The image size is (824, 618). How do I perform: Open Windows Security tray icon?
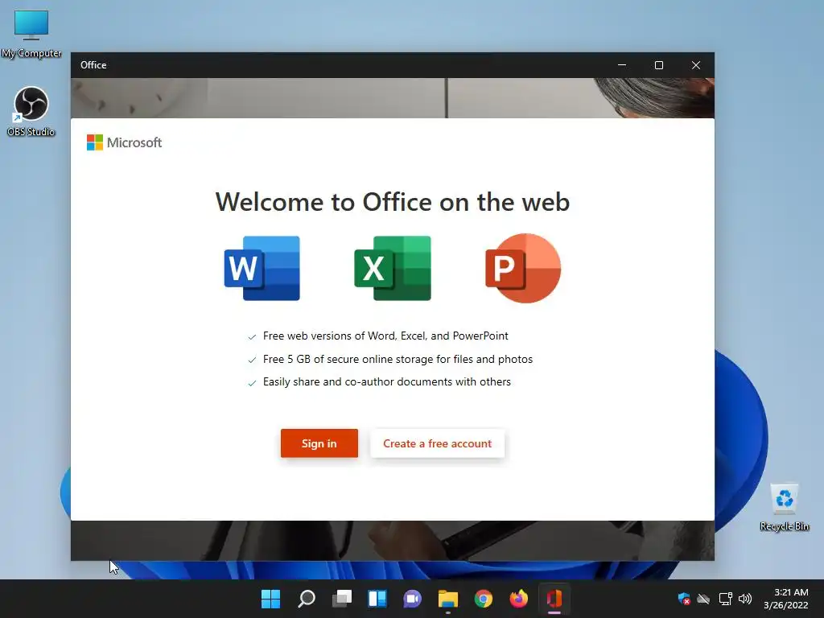click(684, 599)
